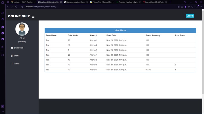Screen dimensions: 204x114
Task: Open Marks in the student sidebar
Action: tap(15, 63)
